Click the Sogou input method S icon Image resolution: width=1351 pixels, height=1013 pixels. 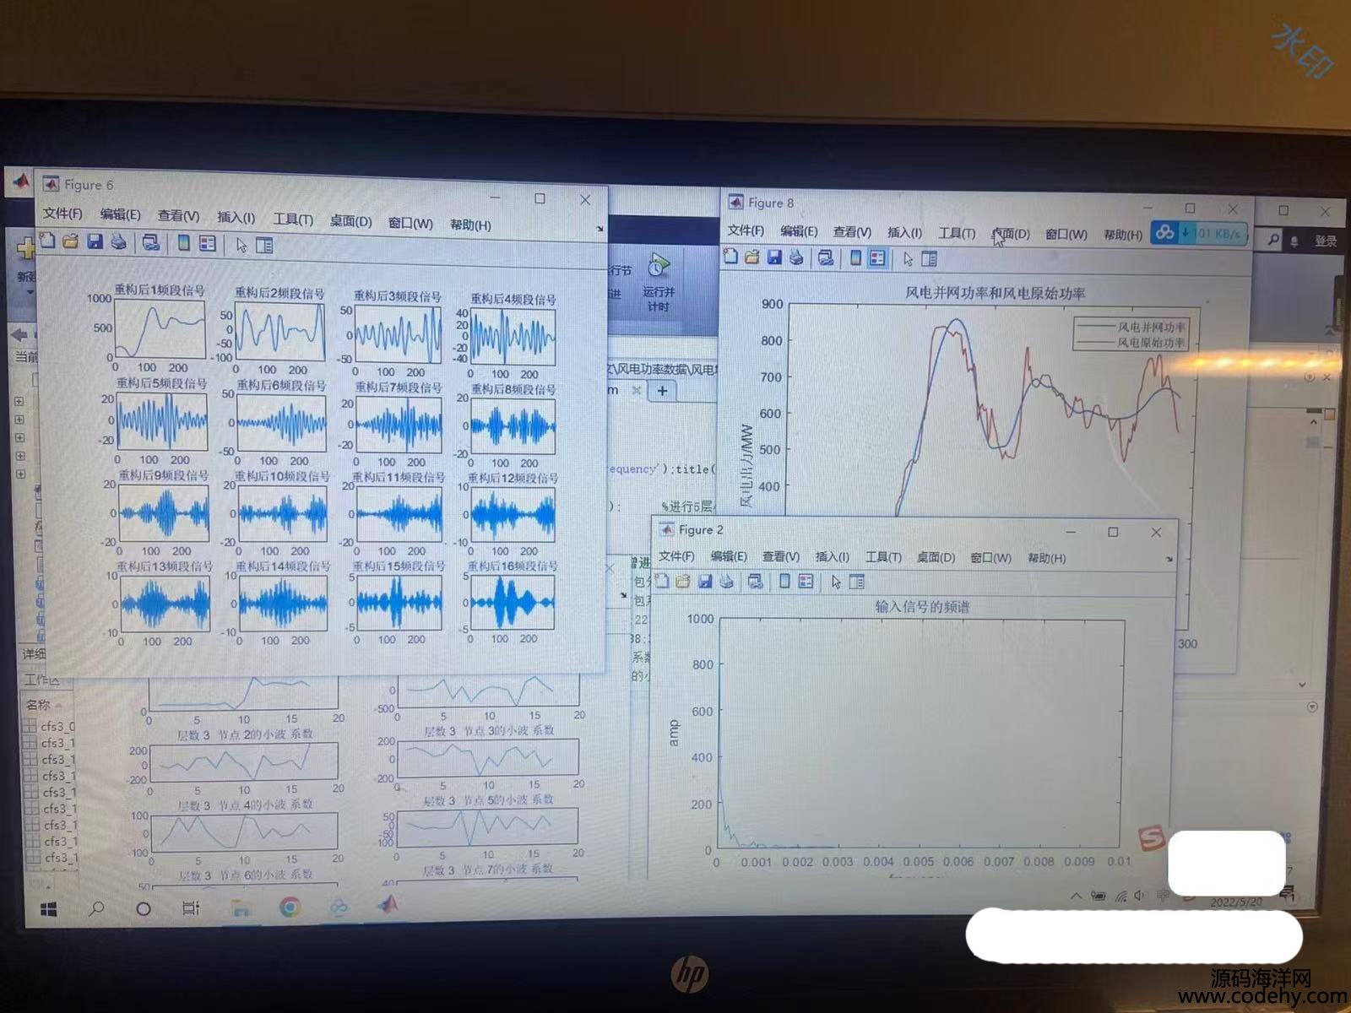point(1151,839)
